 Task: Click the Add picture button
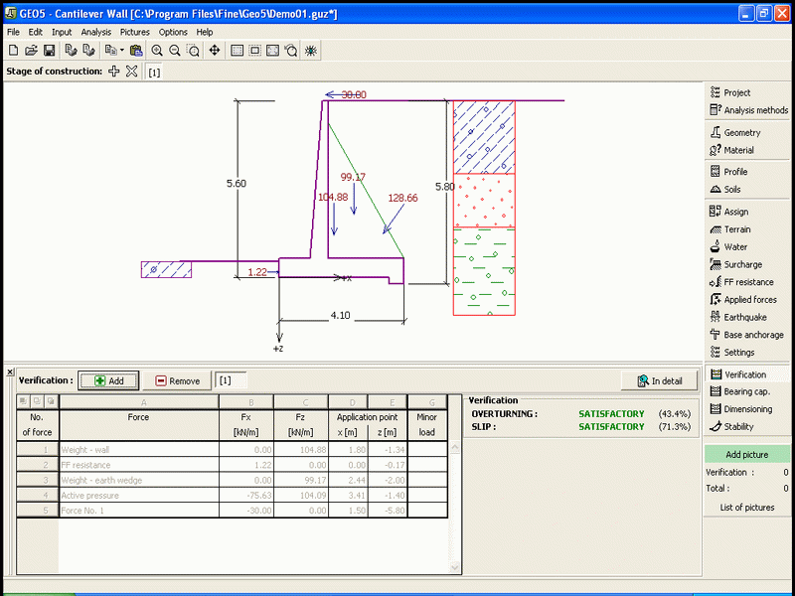(746, 454)
